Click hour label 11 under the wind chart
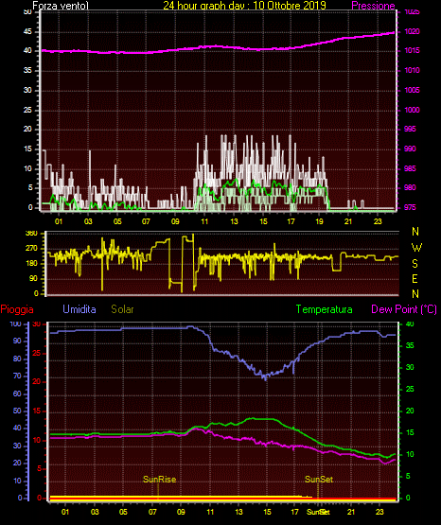The width and height of the screenshot is (441, 525). 204,221
